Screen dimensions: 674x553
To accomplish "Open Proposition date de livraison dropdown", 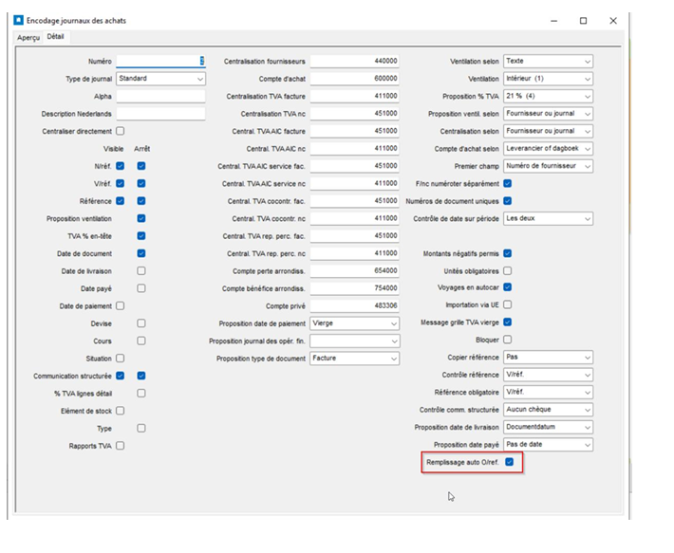I will [548, 427].
